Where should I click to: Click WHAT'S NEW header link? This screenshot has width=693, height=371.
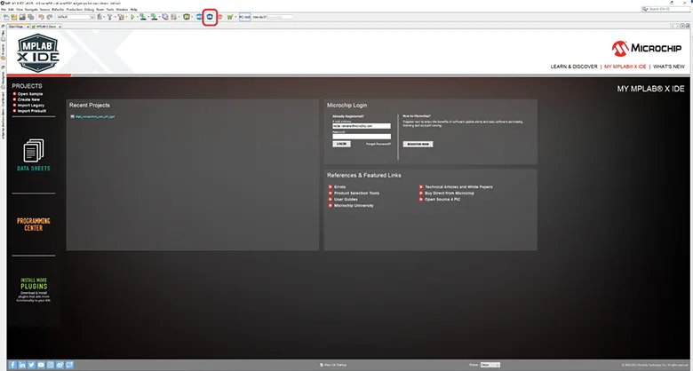[x=669, y=67]
